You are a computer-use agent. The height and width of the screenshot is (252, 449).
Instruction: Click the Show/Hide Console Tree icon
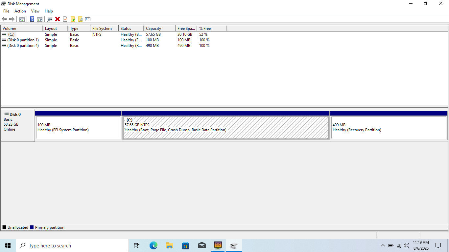coord(22,19)
